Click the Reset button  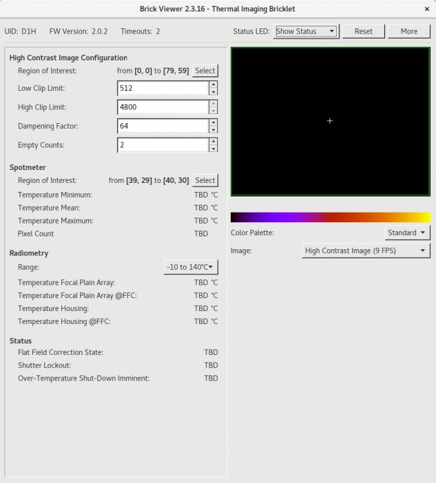tap(363, 31)
